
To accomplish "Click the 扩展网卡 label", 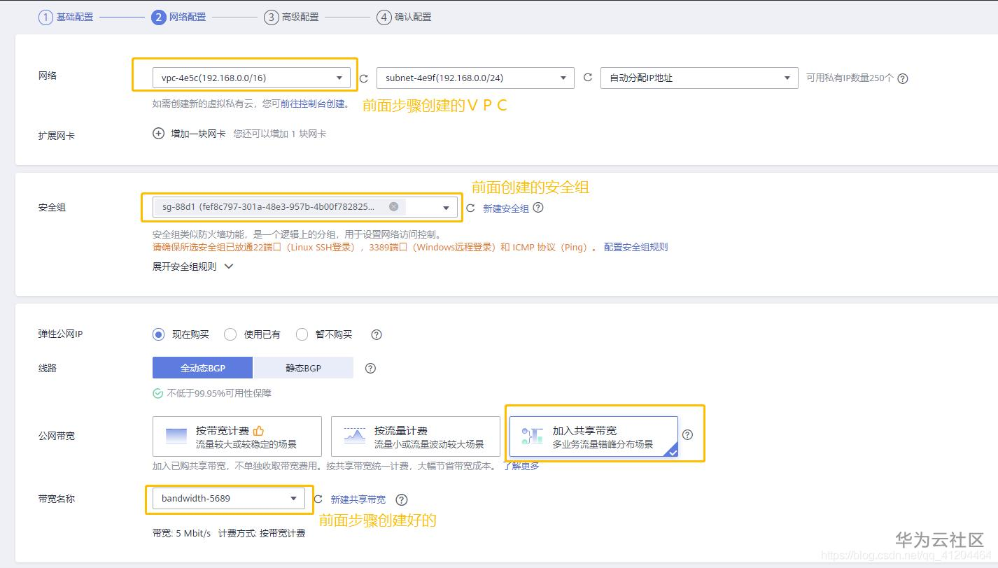I will [x=56, y=136].
